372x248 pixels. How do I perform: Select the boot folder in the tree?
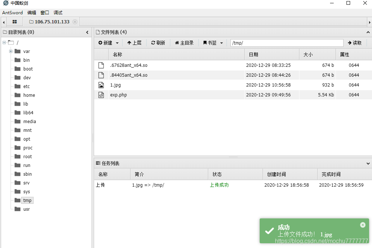click(x=28, y=69)
